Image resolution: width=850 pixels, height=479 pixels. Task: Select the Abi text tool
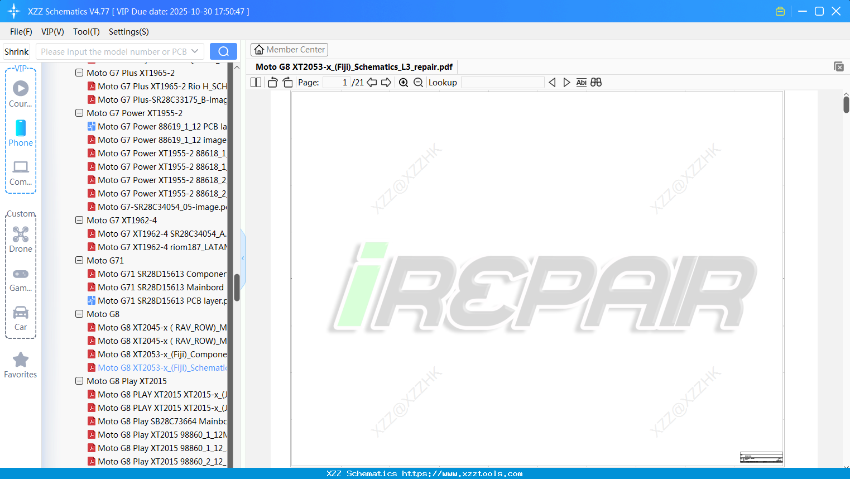click(x=582, y=82)
